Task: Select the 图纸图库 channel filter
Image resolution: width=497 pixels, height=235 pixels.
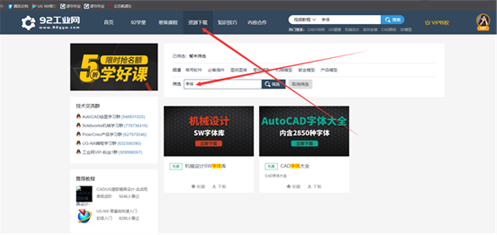Action: tap(239, 70)
